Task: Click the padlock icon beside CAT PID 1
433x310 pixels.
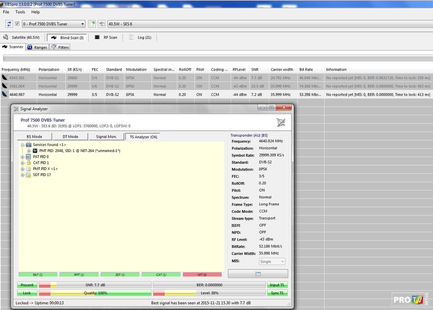Action: pyautogui.click(x=29, y=163)
